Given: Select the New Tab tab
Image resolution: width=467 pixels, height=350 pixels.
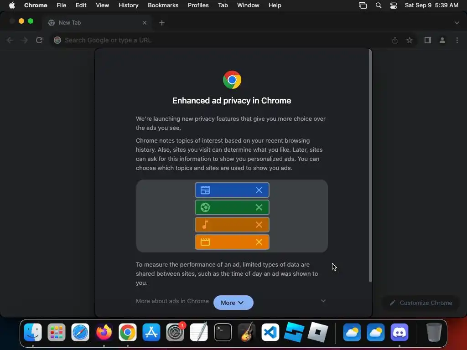Looking at the screenshot, I should coord(98,23).
